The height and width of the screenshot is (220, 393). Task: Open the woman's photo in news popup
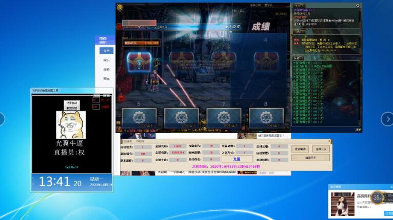(343, 204)
